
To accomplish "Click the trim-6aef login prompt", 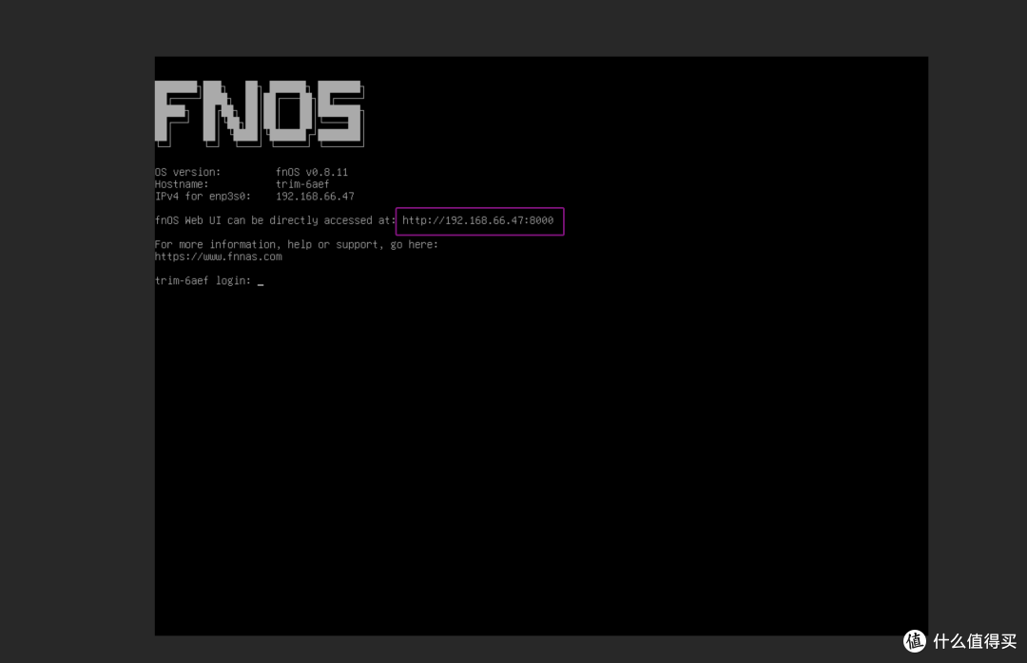I will coord(209,281).
